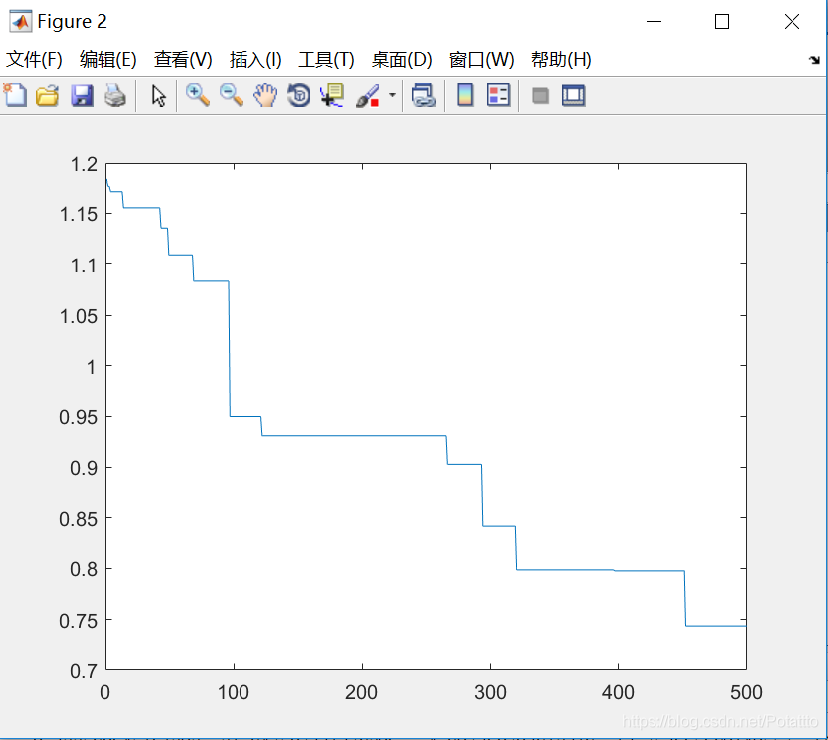Select the Edit Plot arrow tool
This screenshot has width=828, height=740.
click(x=158, y=96)
